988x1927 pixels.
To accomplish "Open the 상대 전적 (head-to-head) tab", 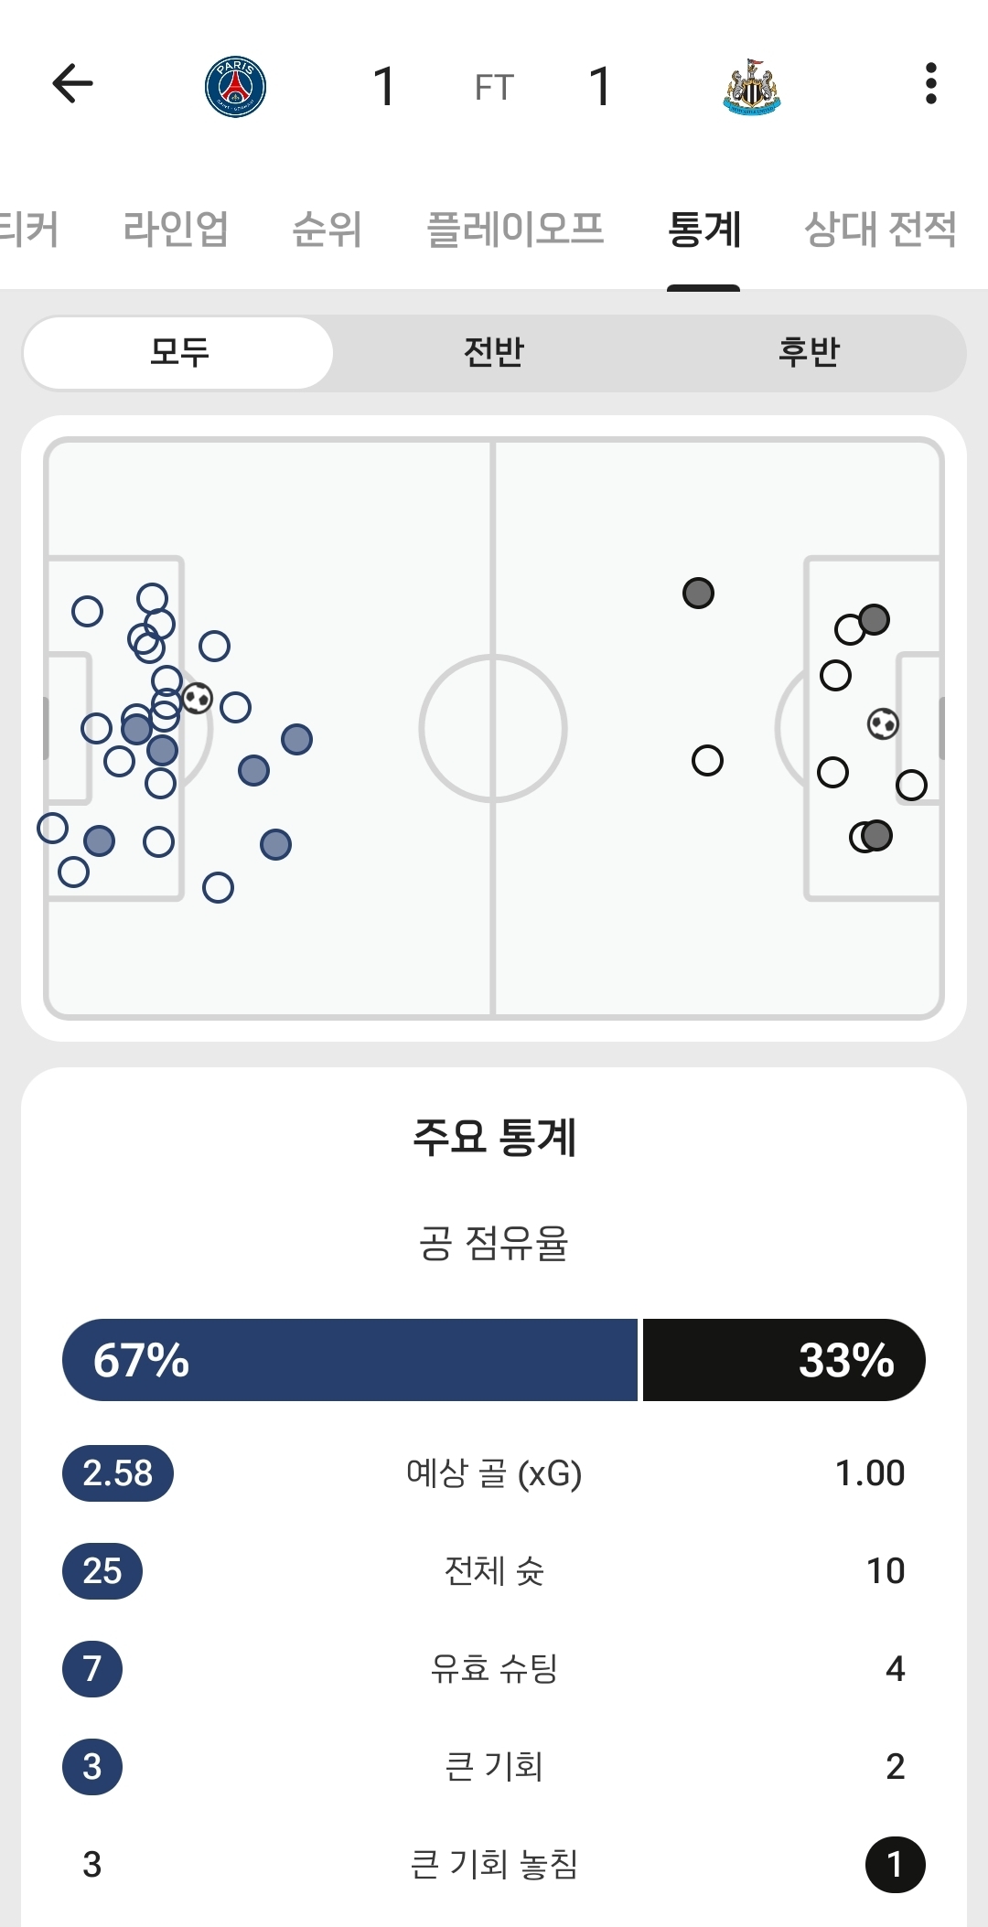I will tap(880, 229).
